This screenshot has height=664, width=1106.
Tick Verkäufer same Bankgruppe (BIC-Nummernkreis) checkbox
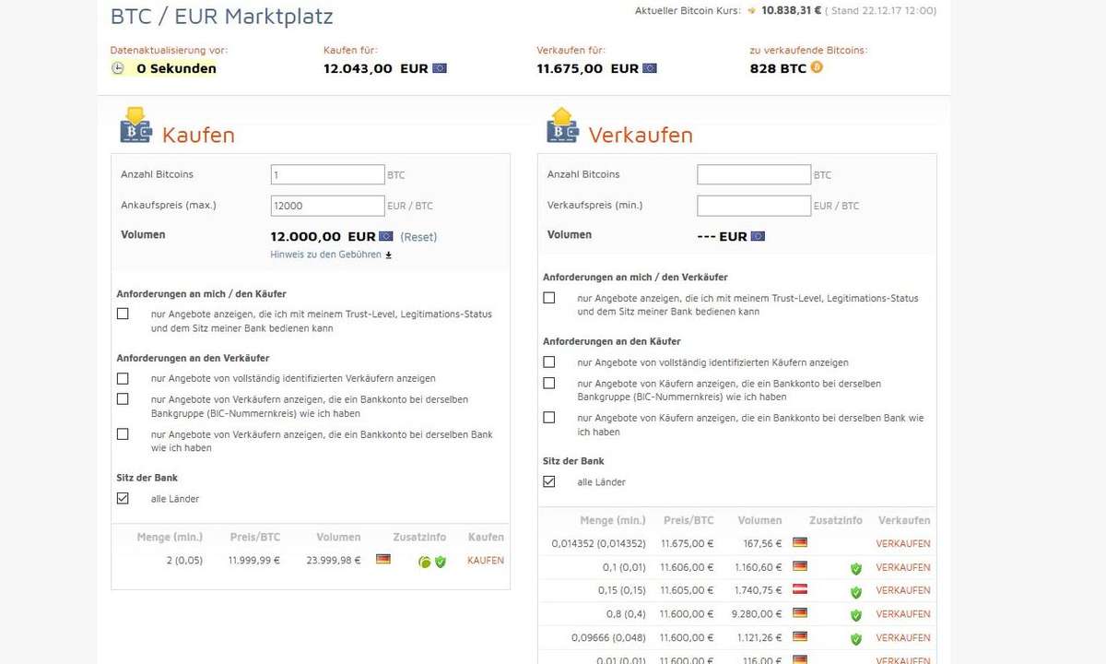(x=123, y=399)
